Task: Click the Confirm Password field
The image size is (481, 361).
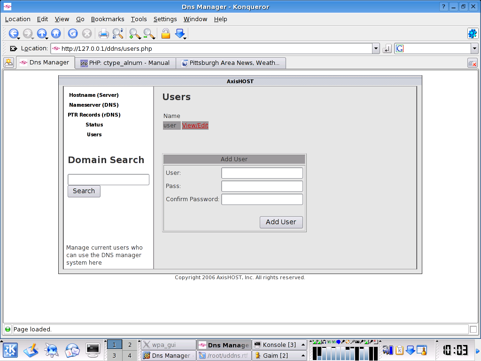Action: (262, 199)
